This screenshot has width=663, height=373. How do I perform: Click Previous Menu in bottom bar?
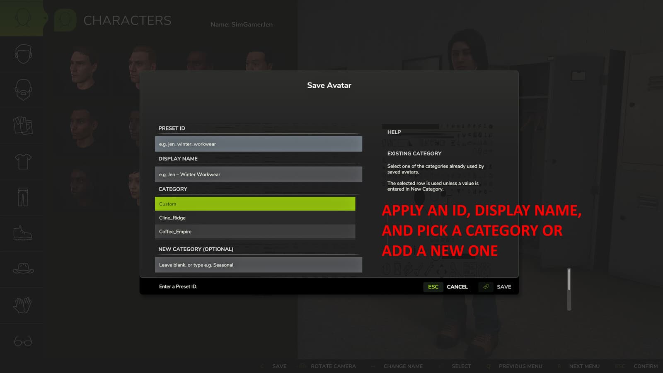(520, 366)
